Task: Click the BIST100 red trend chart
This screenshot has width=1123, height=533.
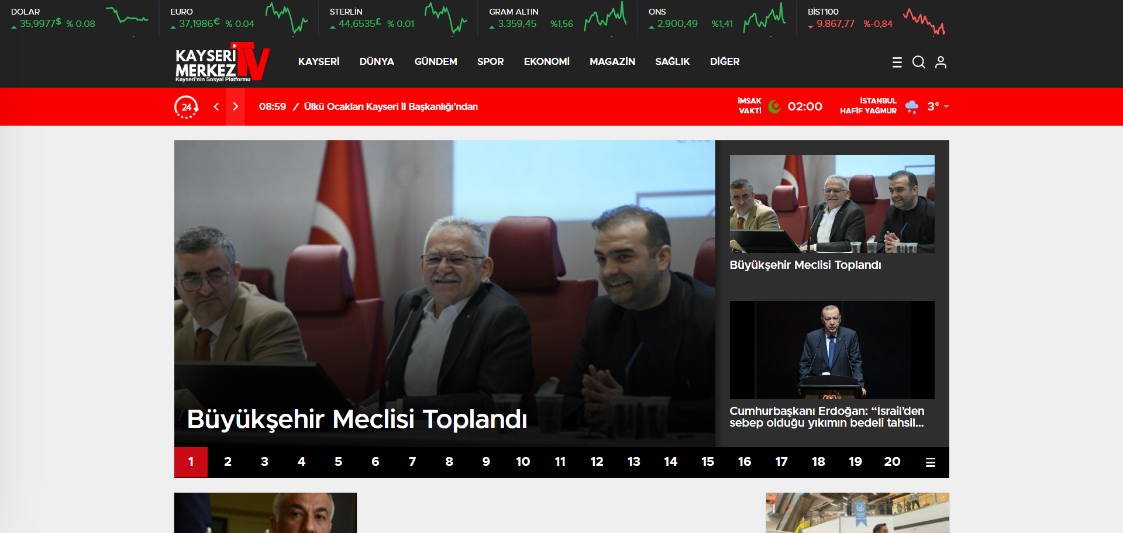Action: [924, 21]
